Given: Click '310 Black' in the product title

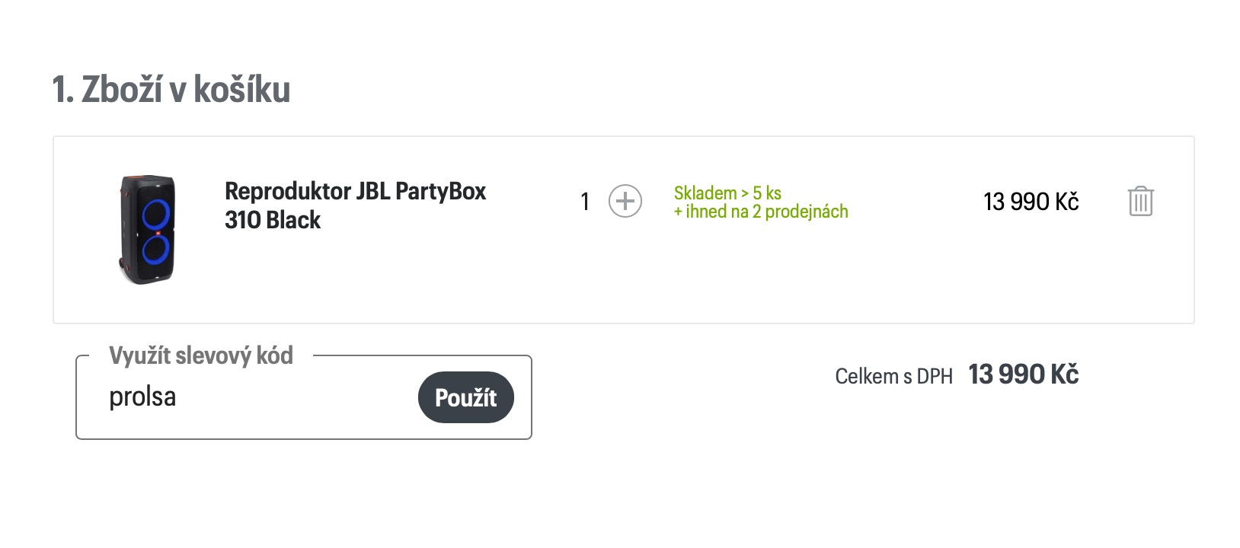Looking at the screenshot, I should click(273, 220).
